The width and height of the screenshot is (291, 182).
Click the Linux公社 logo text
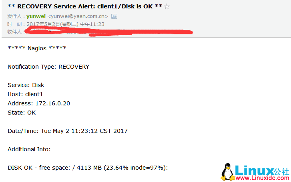(x=262, y=170)
